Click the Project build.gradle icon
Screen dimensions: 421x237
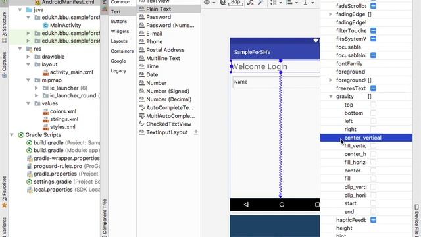pyautogui.click(x=29, y=143)
